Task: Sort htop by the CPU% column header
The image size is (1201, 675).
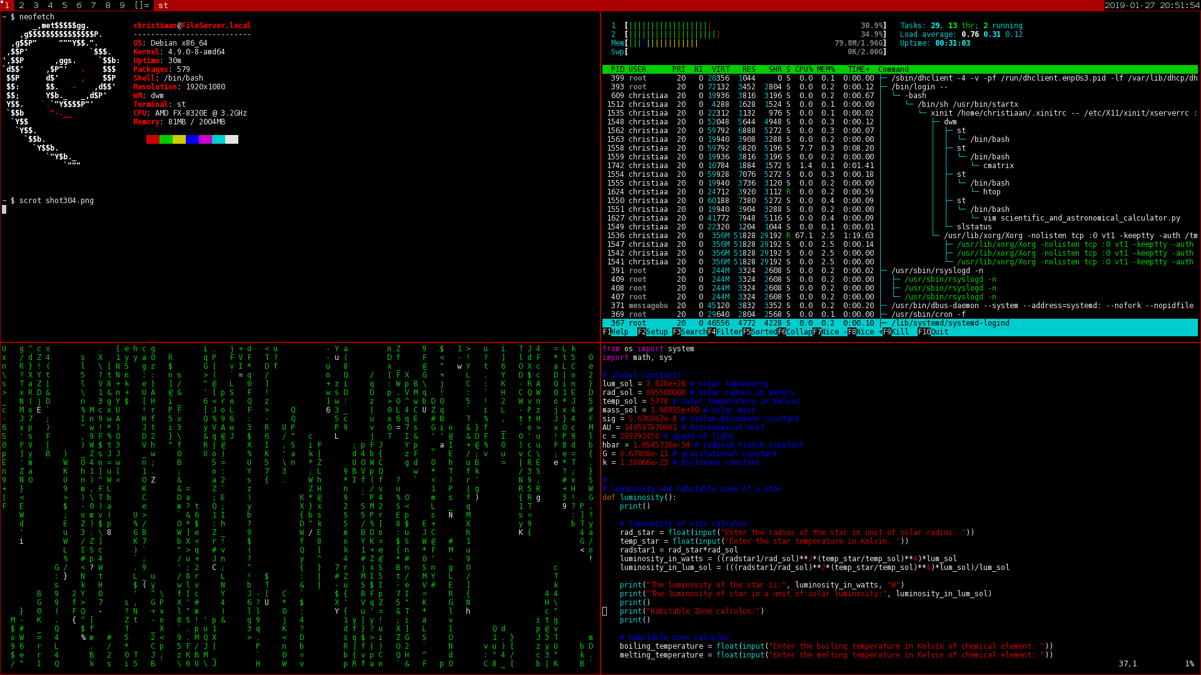Action: [x=804, y=69]
